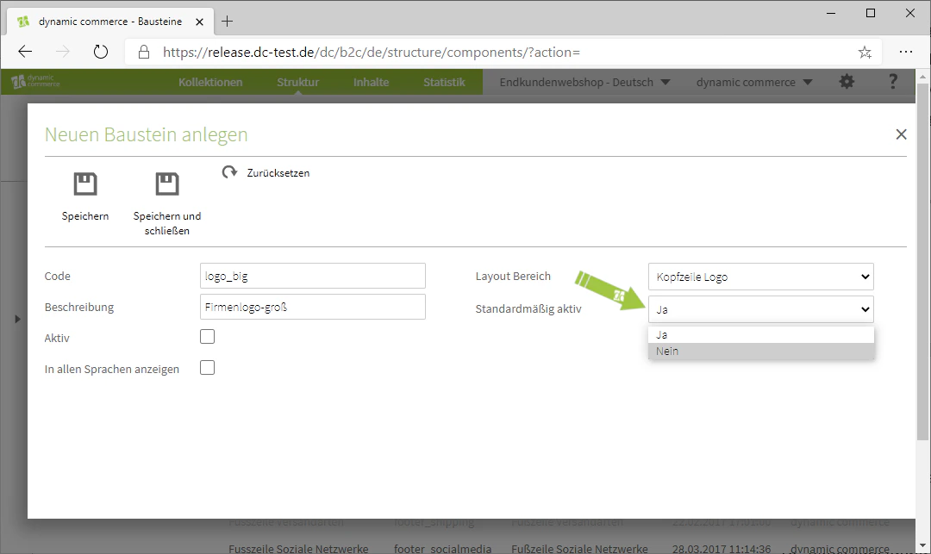This screenshot has height=554, width=931.
Task: Open the Kollektionen menu
Action: click(x=210, y=82)
